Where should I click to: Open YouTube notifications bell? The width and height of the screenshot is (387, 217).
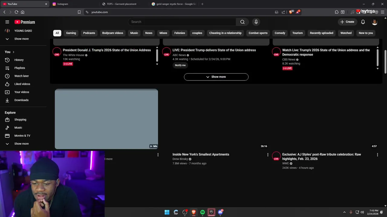(363, 22)
